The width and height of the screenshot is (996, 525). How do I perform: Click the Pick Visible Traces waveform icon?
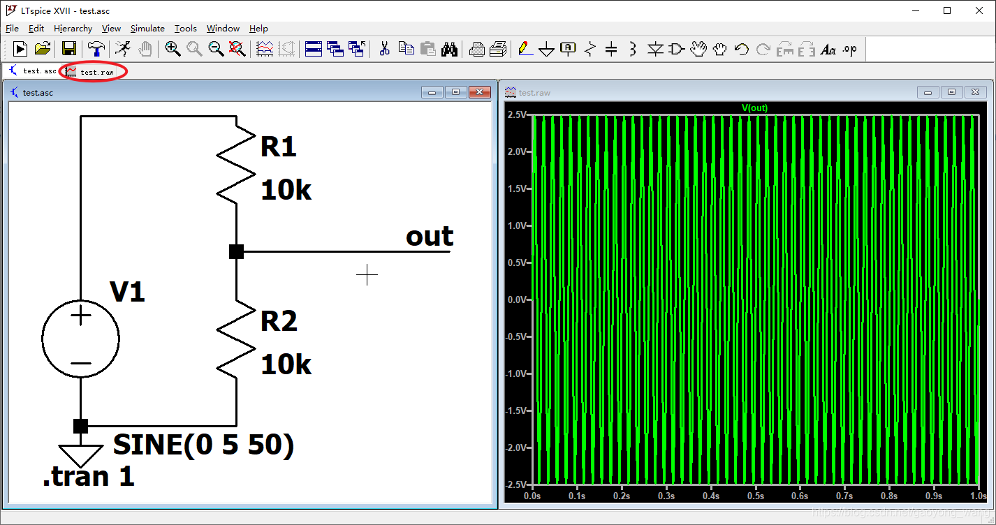coord(265,49)
